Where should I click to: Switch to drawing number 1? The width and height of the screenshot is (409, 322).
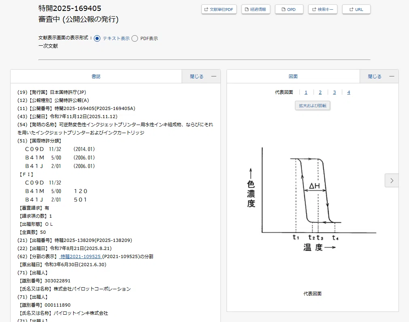point(306,92)
